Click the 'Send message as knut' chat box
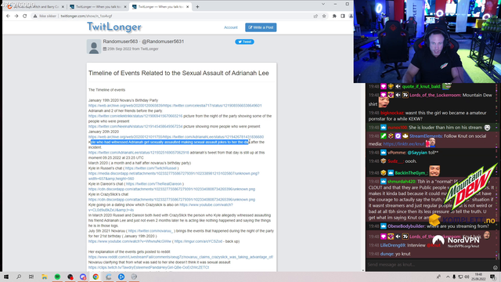 pyautogui.click(x=428, y=265)
